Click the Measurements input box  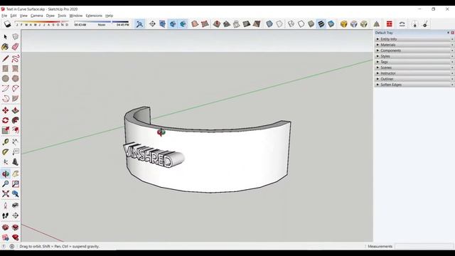coord(424,247)
